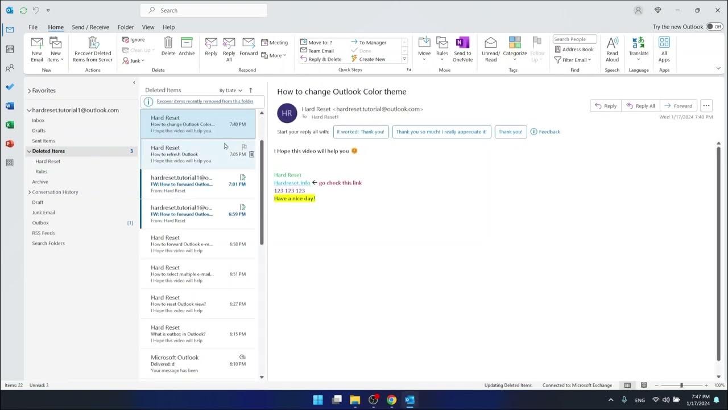The image size is (728, 410).
Task: Toggle the Reading Pane layout in status bar
Action: pos(627,385)
